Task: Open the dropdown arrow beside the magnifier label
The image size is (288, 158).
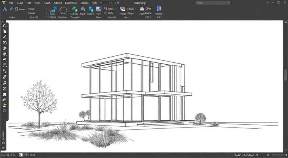Action: [116, 9]
